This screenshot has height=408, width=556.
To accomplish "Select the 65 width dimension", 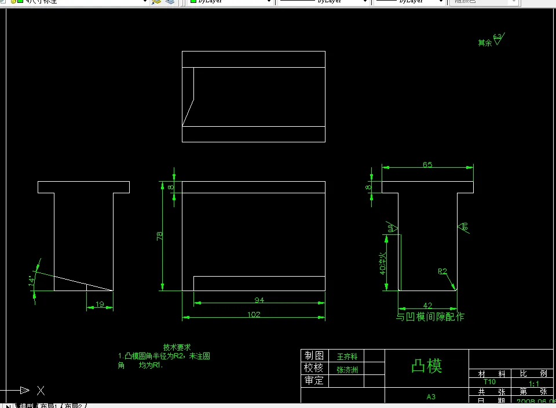I will point(427,165).
